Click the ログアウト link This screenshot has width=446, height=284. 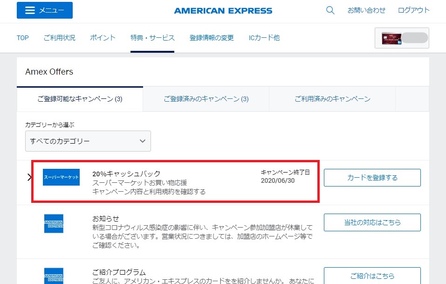[413, 10]
